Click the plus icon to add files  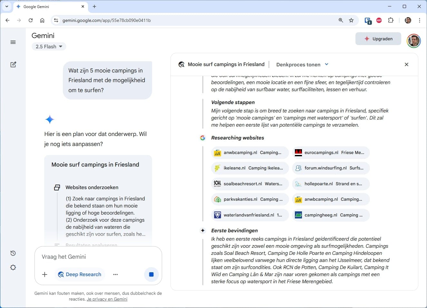pos(45,274)
